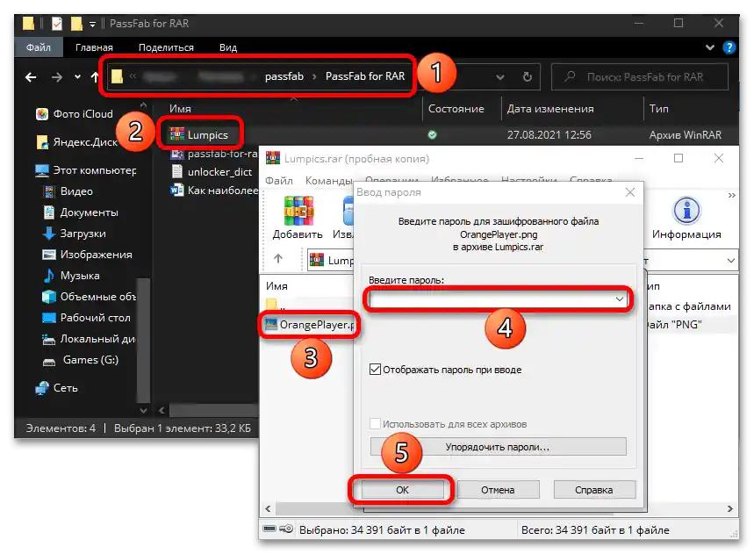Viewport: 754px width, 554px height.
Task: Open the Документы folder in sidebar
Action: click(81, 212)
